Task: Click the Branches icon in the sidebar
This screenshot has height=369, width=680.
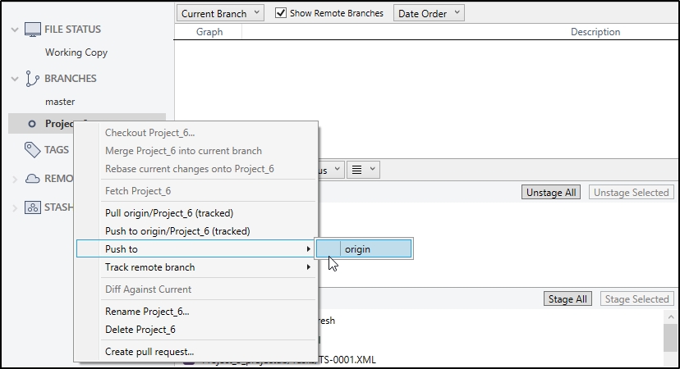Action: tap(33, 79)
